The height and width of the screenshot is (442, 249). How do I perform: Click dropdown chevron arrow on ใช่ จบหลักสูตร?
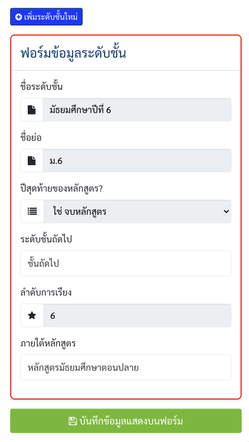tap(226, 211)
